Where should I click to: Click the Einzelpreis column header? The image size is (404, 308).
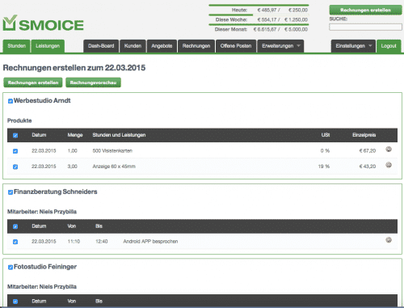point(364,135)
